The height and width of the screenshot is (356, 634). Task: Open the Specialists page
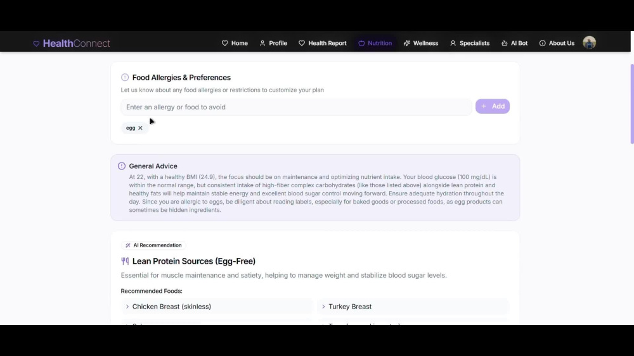(x=470, y=43)
